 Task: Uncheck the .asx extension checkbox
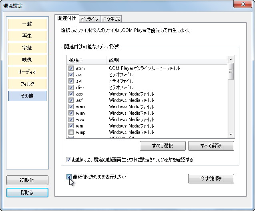71,94
